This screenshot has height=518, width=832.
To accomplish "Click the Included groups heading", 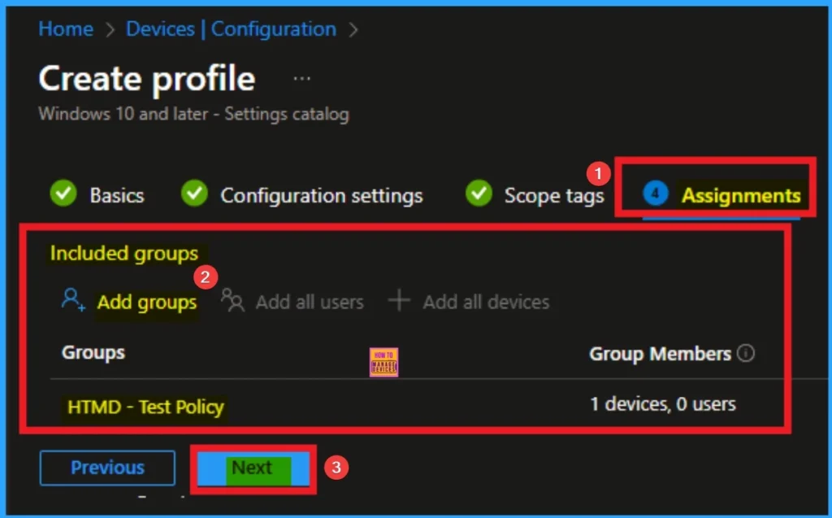I will [123, 254].
